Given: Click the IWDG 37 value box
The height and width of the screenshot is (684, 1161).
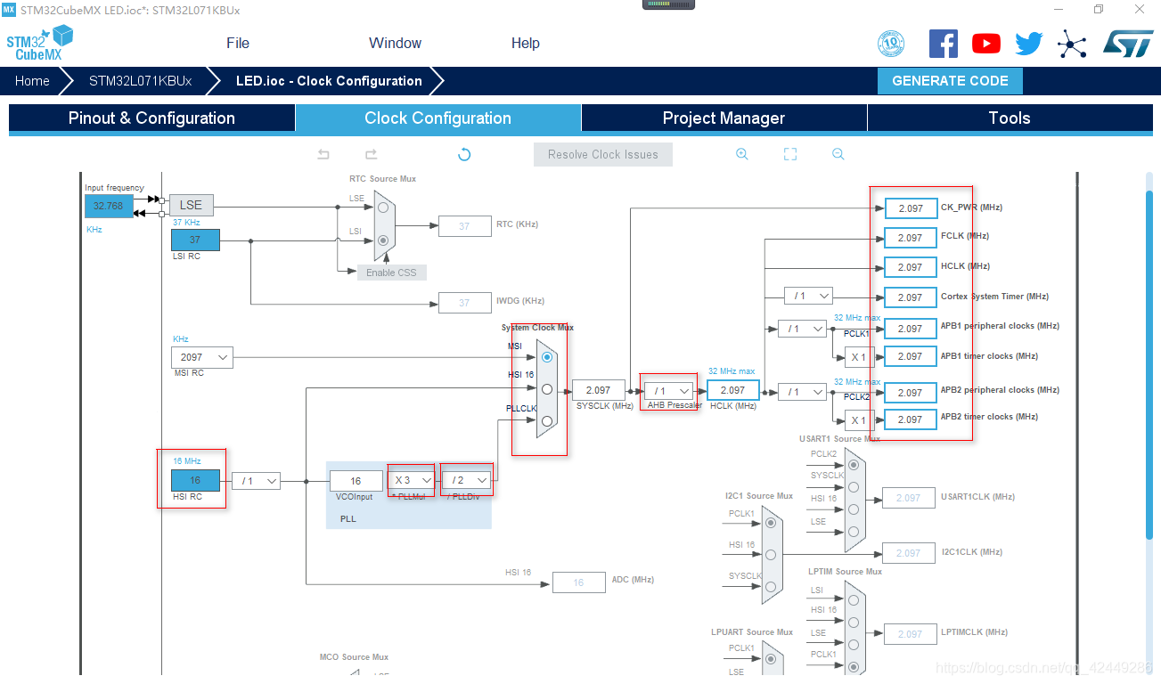Looking at the screenshot, I should [464, 303].
